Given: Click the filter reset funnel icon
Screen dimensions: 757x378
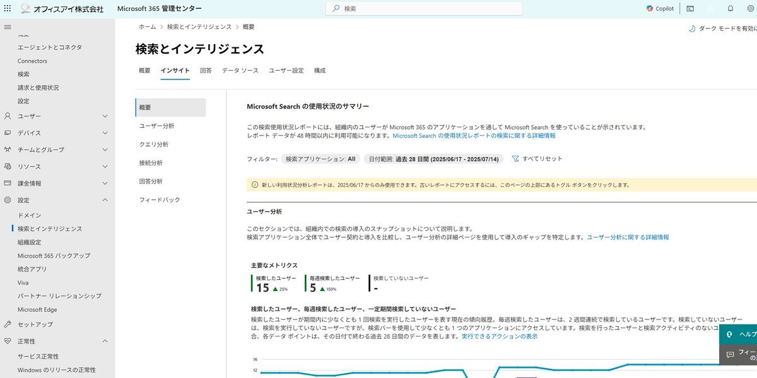Looking at the screenshot, I should point(515,159).
